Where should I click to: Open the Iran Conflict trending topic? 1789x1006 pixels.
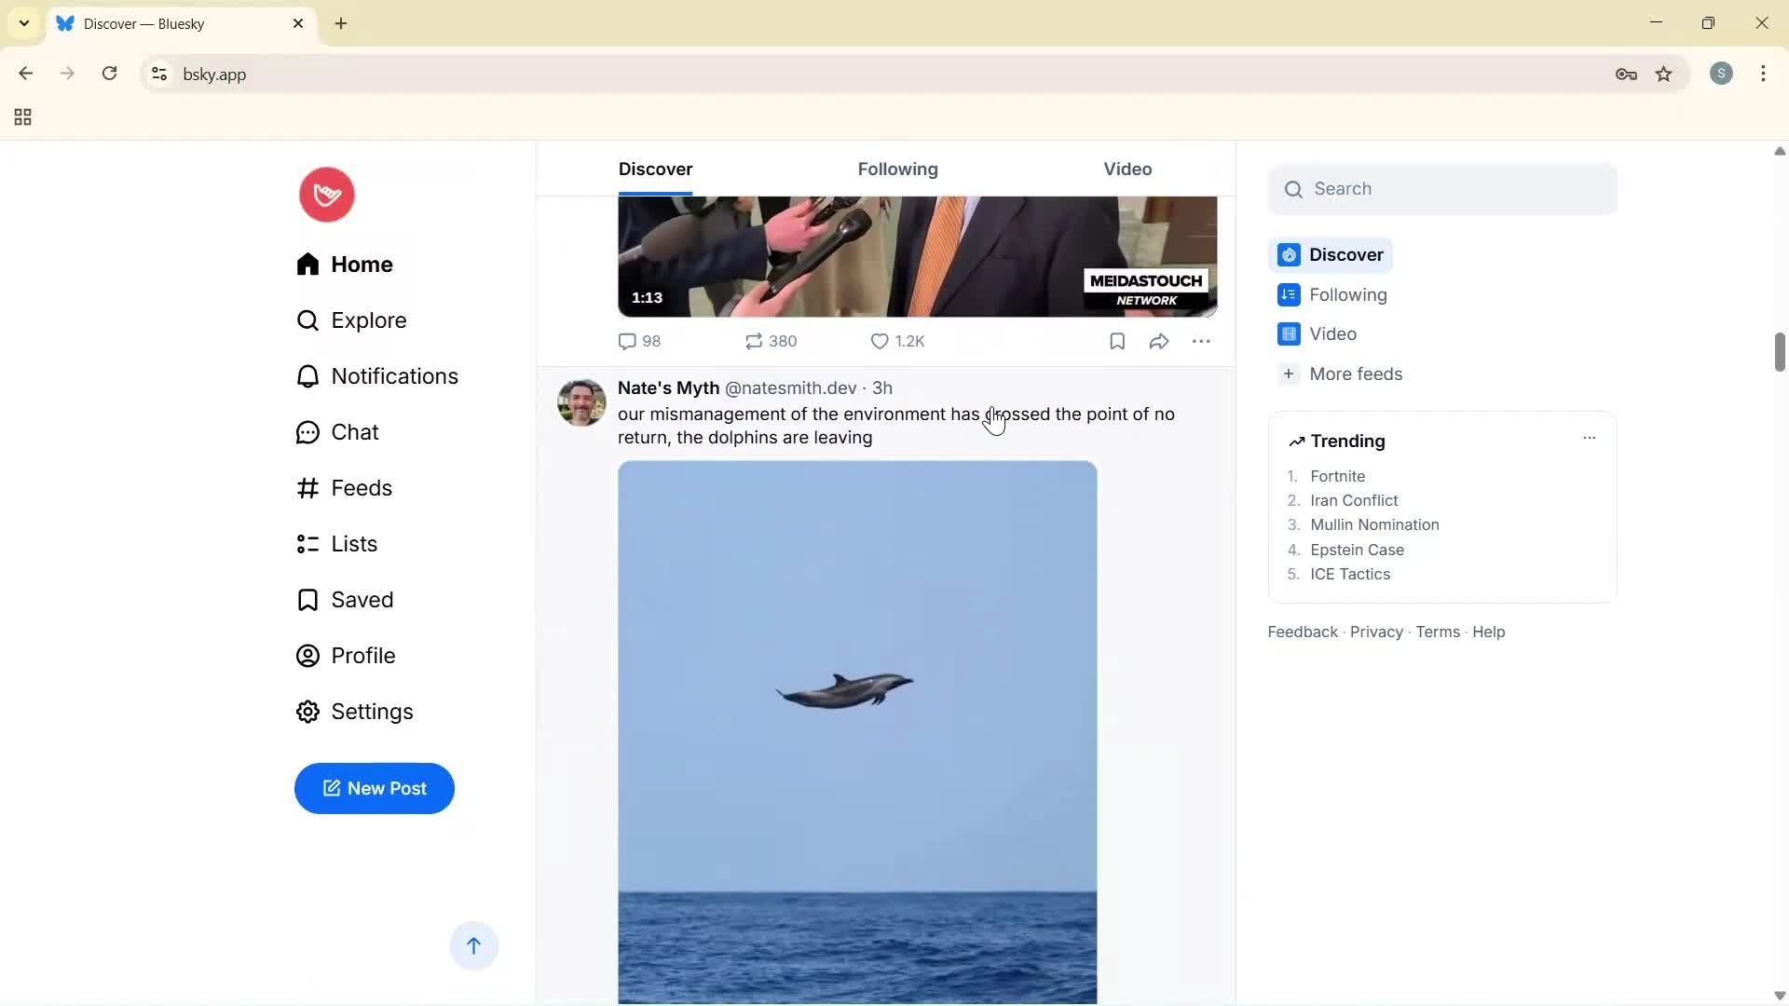(x=1354, y=500)
